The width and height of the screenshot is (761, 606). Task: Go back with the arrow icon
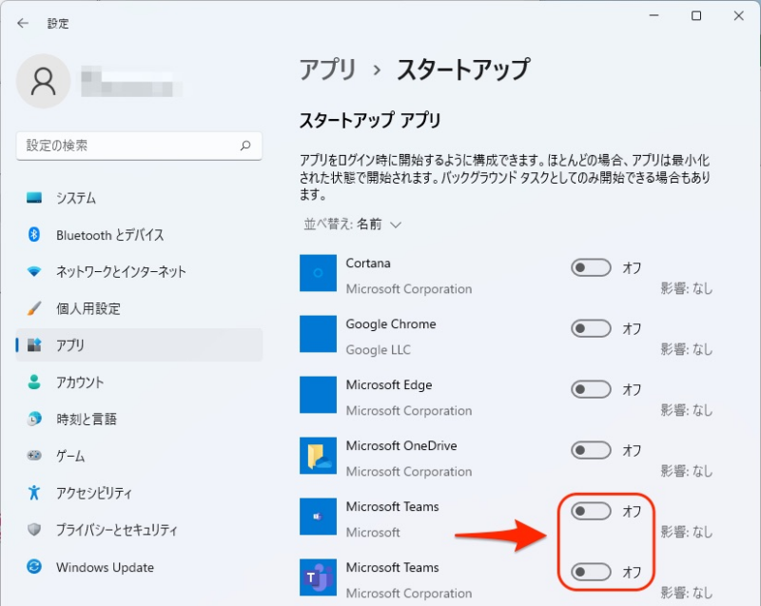pyautogui.click(x=23, y=23)
